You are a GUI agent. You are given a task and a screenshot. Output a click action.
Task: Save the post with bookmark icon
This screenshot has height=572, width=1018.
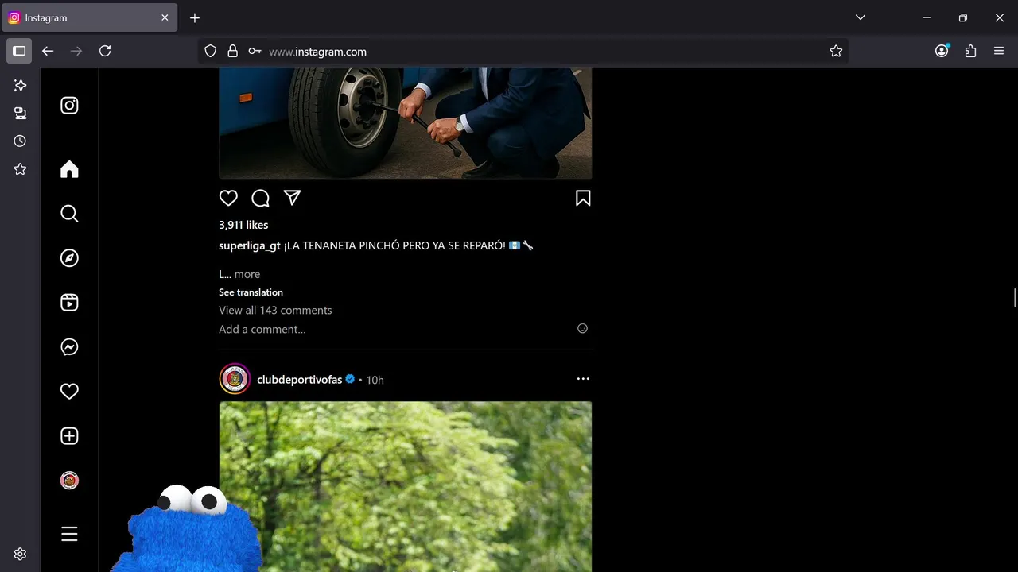pos(583,198)
